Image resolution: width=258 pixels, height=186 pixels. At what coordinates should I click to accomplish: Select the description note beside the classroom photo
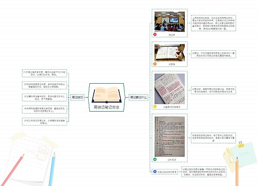pos(213,23)
